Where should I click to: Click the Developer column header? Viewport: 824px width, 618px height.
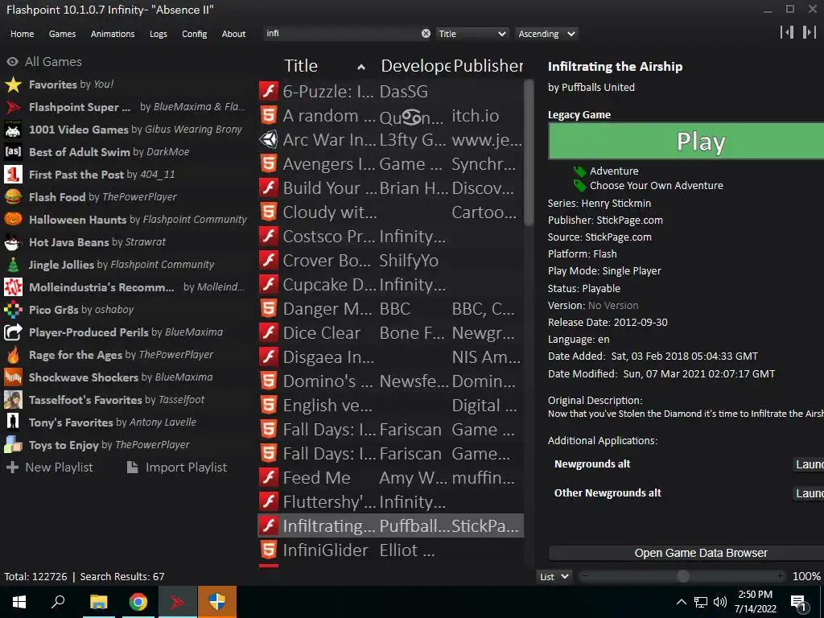415,66
